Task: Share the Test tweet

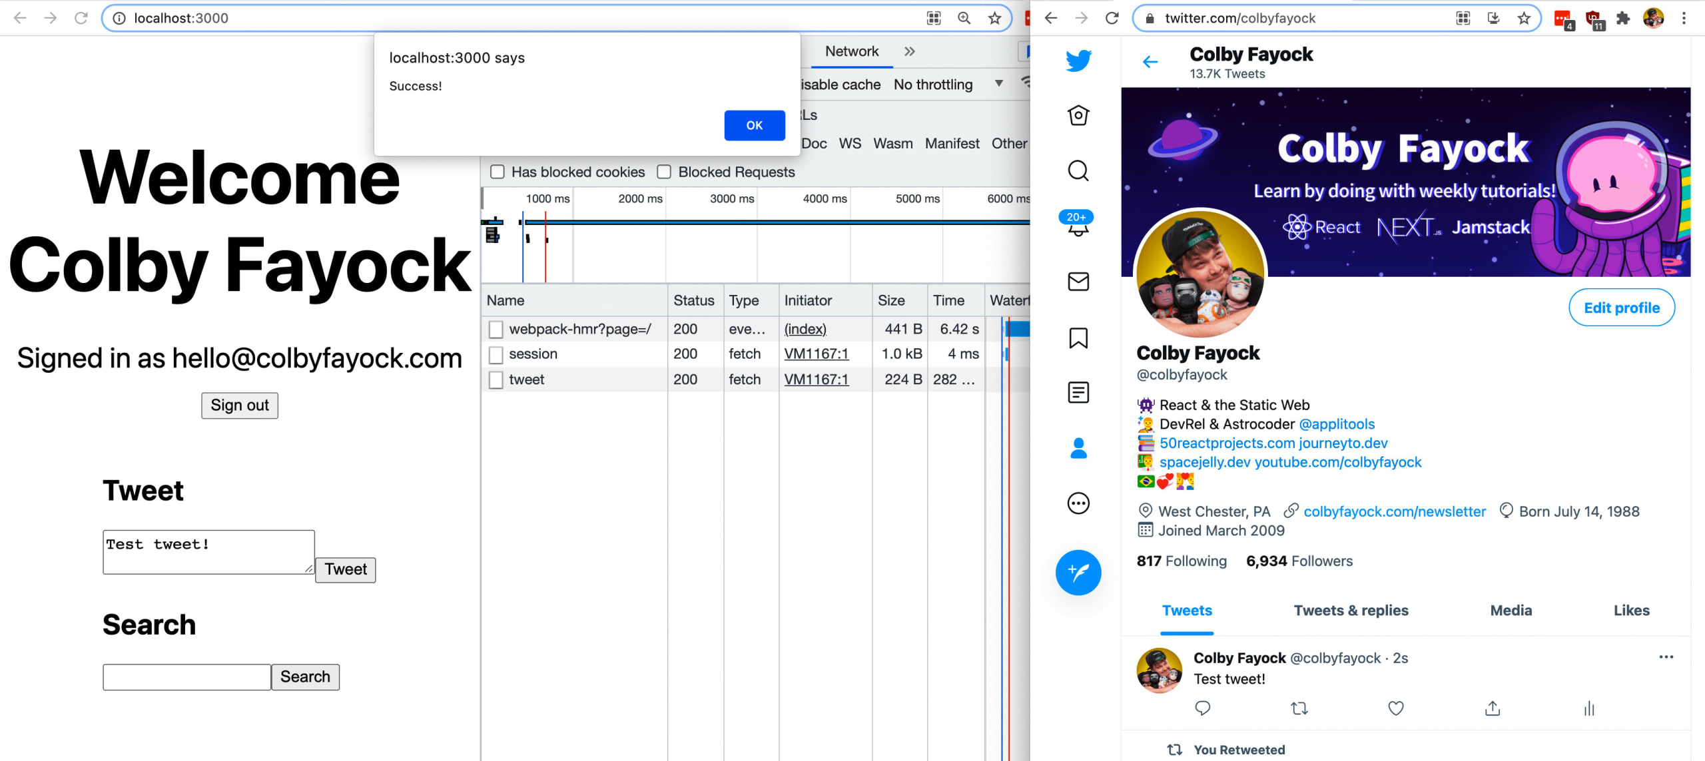Action: point(1493,708)
